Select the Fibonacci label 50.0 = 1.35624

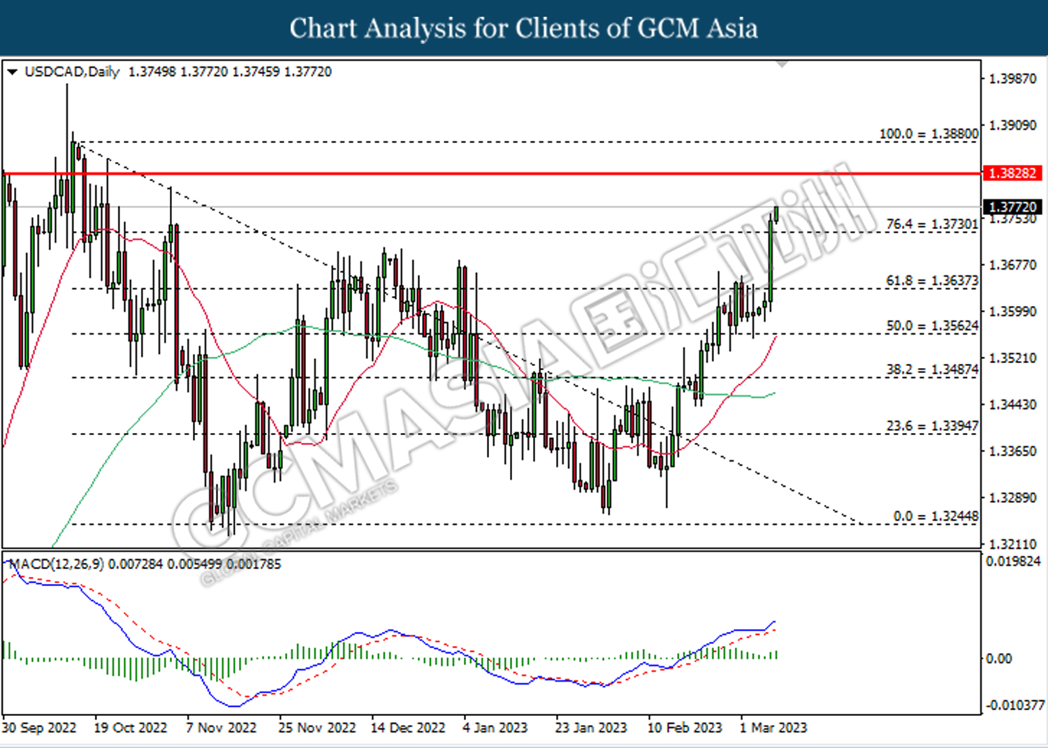[932, 326]
